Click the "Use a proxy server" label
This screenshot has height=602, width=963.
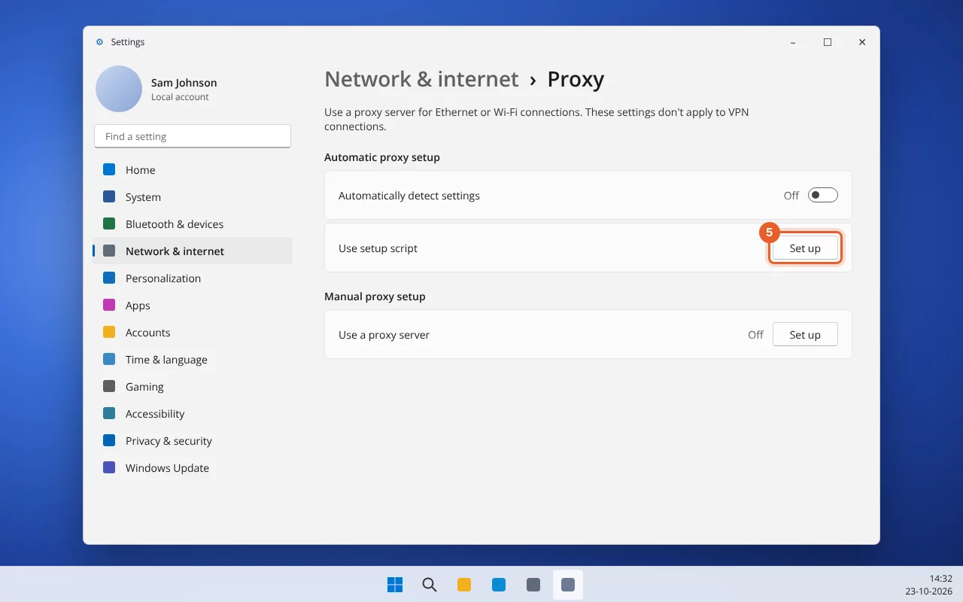click(x=384, y=335)
